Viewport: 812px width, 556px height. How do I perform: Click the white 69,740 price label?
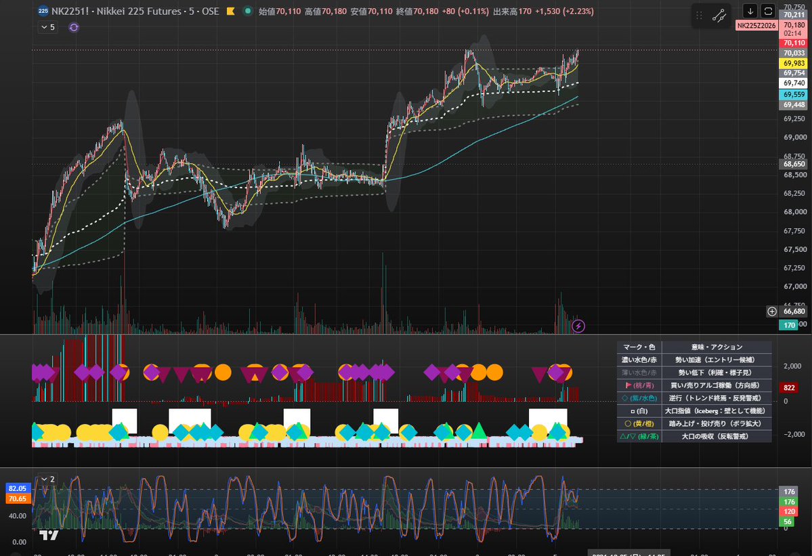point(793,83)
